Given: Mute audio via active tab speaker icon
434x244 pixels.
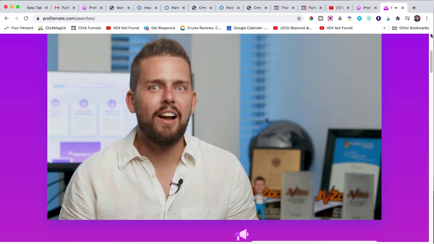Looking at the screenshot, I should point(396,8).
